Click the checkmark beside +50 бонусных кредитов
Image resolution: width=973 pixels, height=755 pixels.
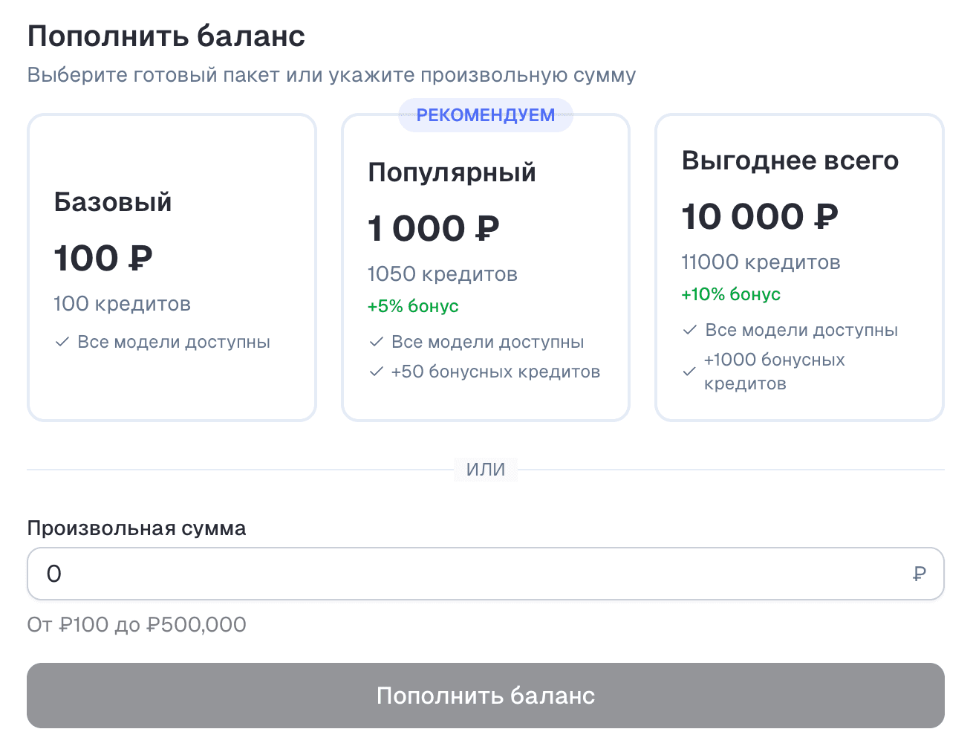[x=375, y=372]
